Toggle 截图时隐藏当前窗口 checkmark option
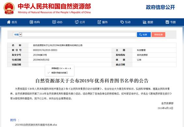 pos(60,73)
